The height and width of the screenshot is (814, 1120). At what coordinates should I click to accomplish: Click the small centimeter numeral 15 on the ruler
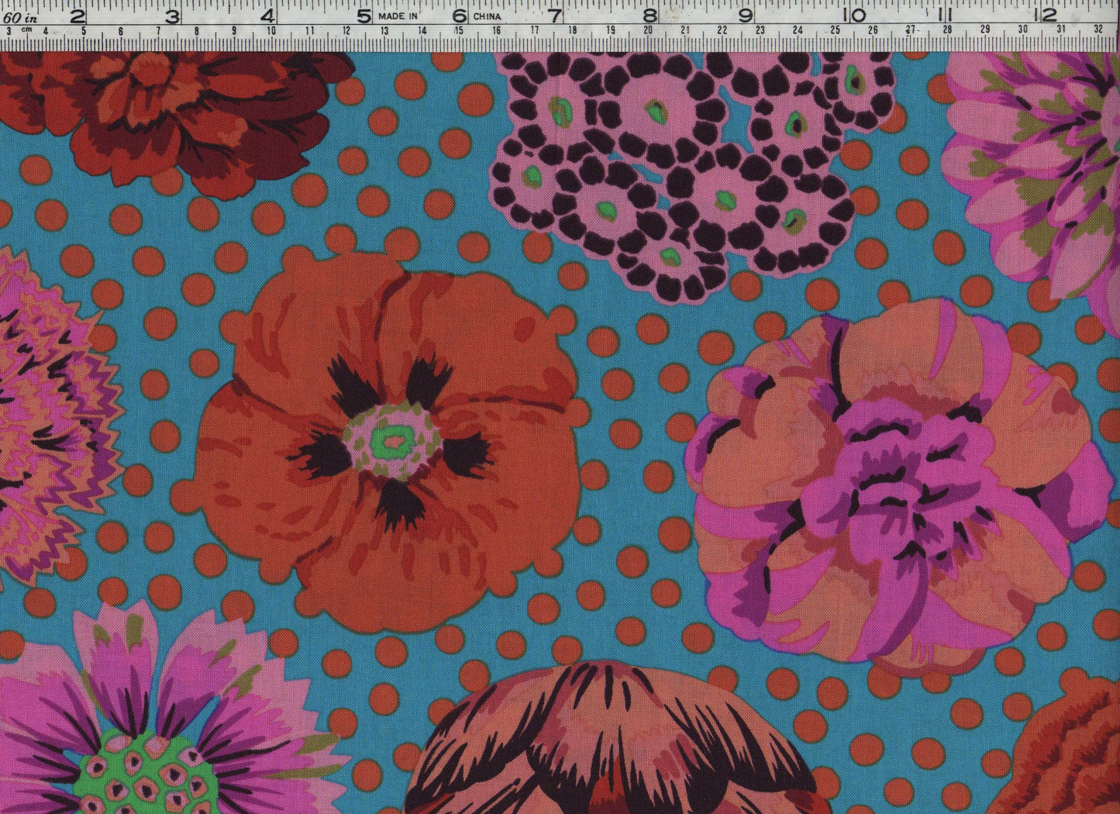[x=459, y=30]
